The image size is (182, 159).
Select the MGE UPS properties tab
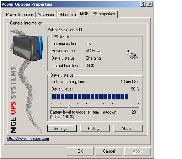(97, 14)
